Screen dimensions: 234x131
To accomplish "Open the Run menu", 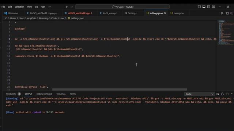I will click(43, 7).
